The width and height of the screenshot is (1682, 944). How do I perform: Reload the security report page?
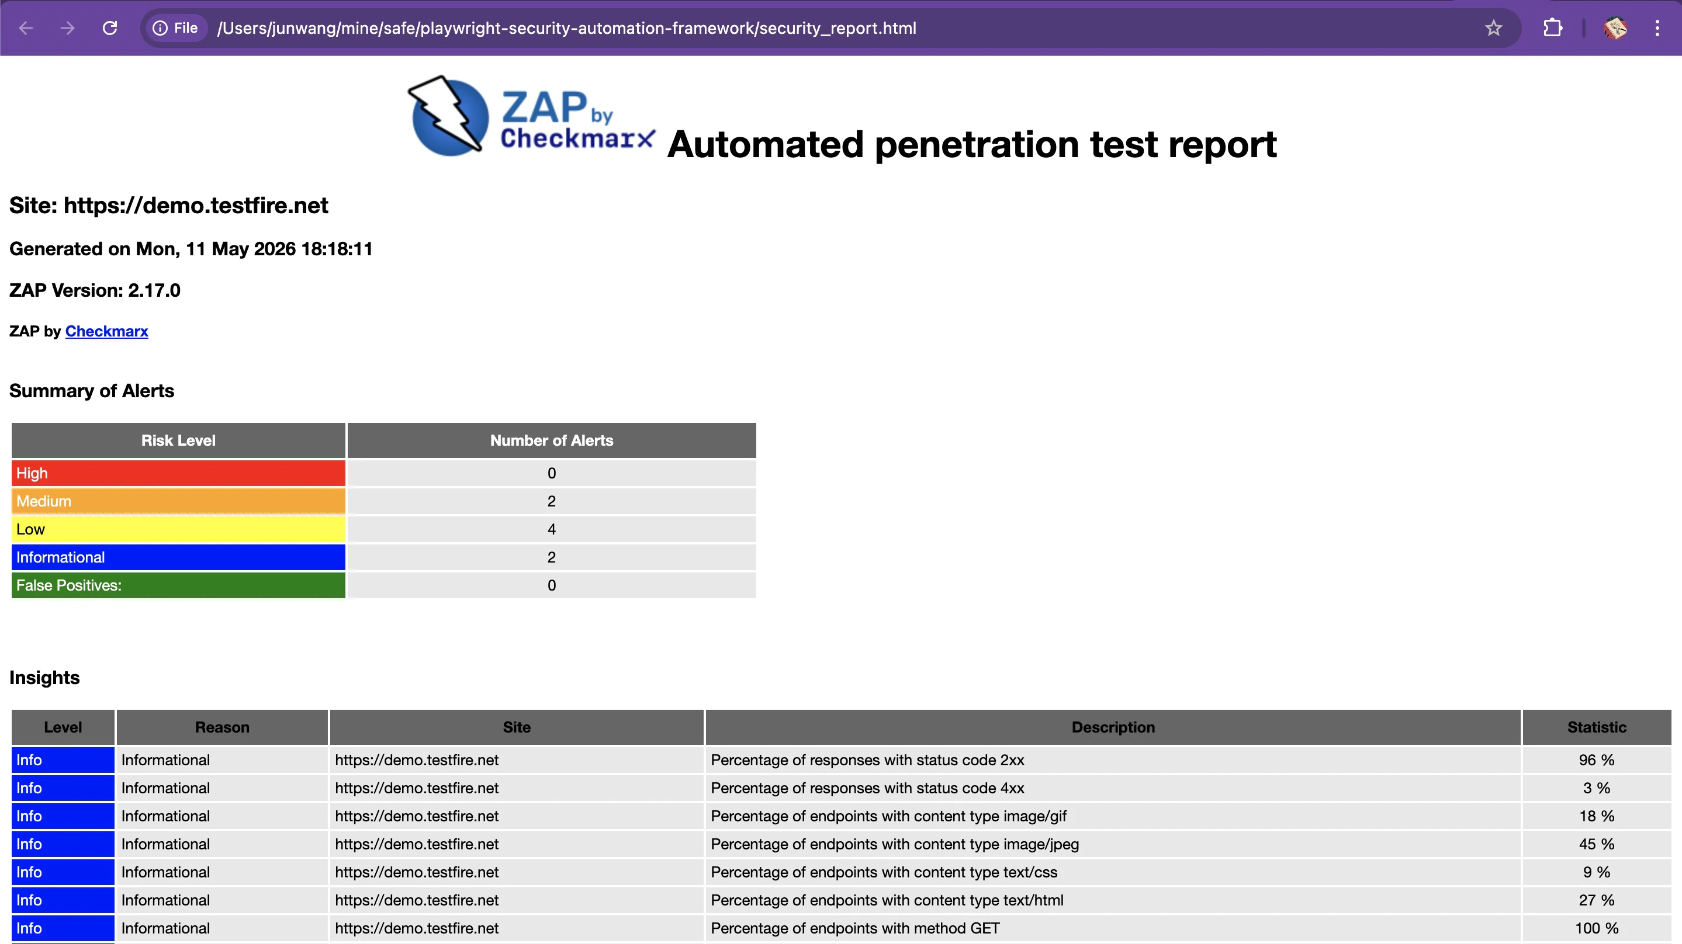pos(110,28)
